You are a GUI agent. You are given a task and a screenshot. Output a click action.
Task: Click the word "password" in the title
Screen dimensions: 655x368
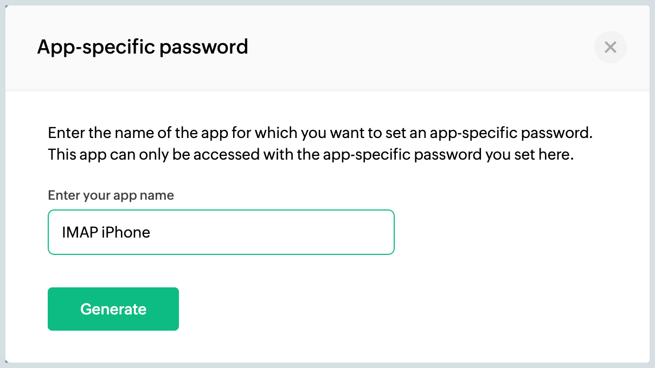(x=203, y=47)
